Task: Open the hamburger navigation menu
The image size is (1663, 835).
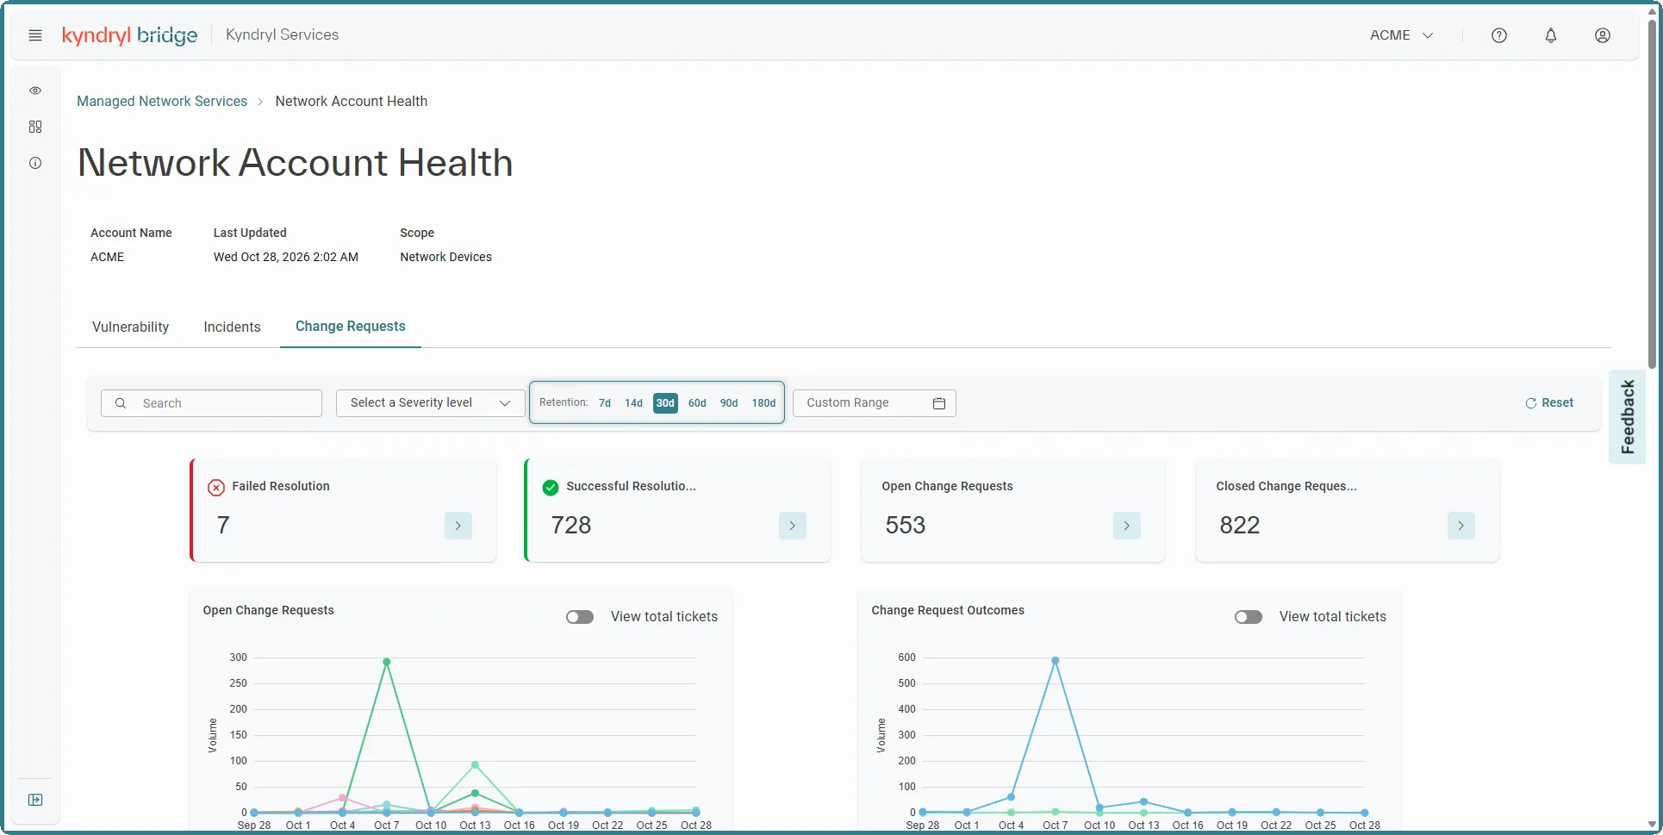Action: click(x=35, y=35)
